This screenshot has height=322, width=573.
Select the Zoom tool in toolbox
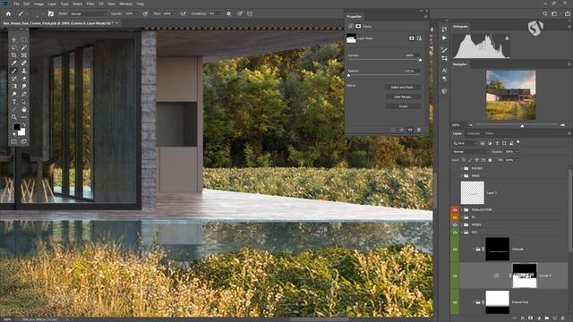(x=14, y=117)
